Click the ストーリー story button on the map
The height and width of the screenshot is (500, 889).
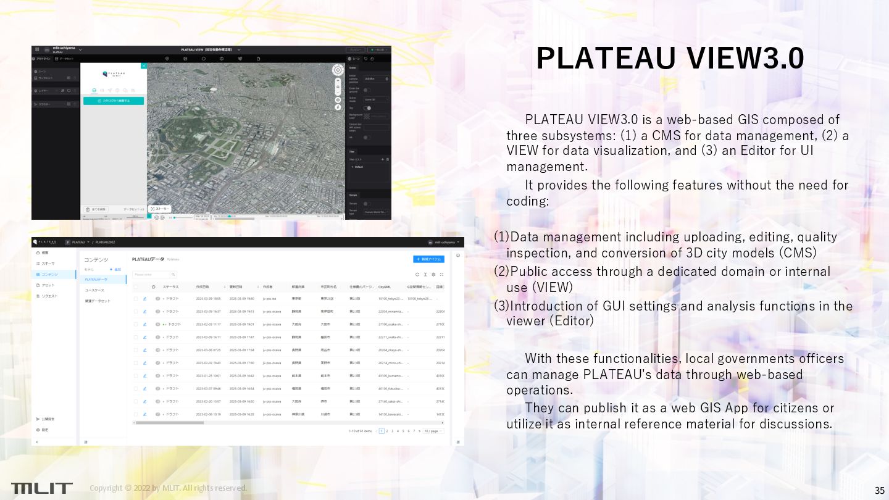coord(160,209)
